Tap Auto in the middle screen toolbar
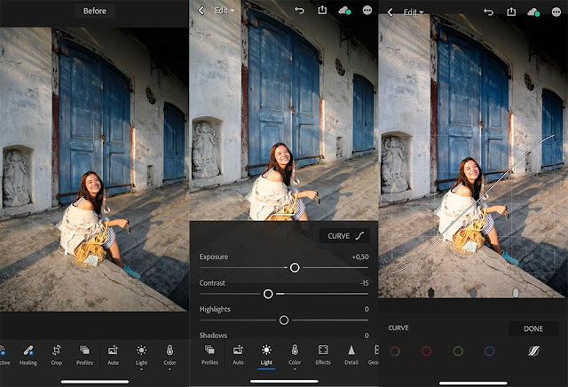568x387 pixels. (238, 355)
